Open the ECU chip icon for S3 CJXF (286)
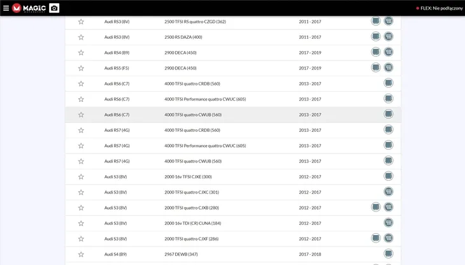Image resolution: width=465 pixels, height=265 pixels. 376,238
